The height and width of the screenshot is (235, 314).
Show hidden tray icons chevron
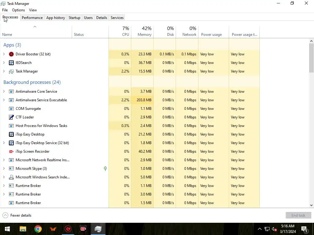(259, 229)
